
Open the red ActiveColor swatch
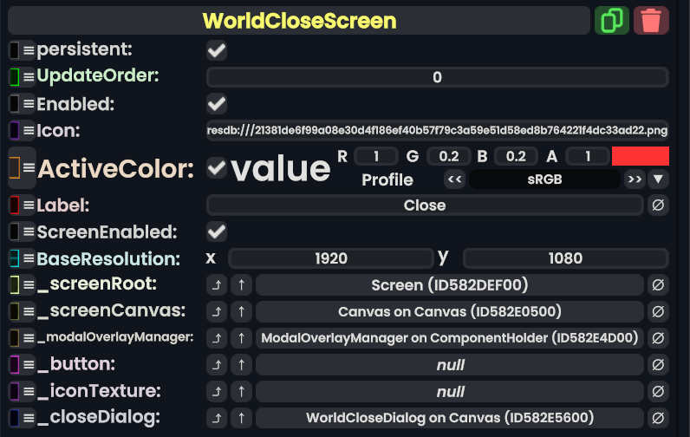click(x=641, y=156)
